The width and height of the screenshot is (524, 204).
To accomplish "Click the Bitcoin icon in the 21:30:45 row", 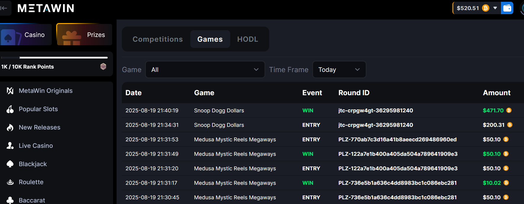I will coord(506,197).
